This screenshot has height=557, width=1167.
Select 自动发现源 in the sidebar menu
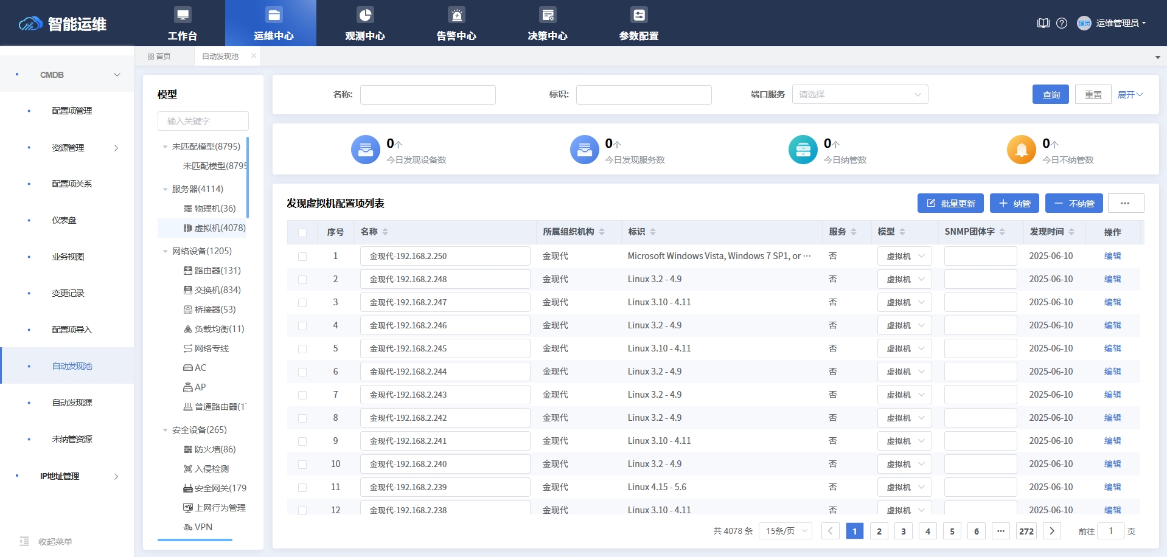point(72,403)
